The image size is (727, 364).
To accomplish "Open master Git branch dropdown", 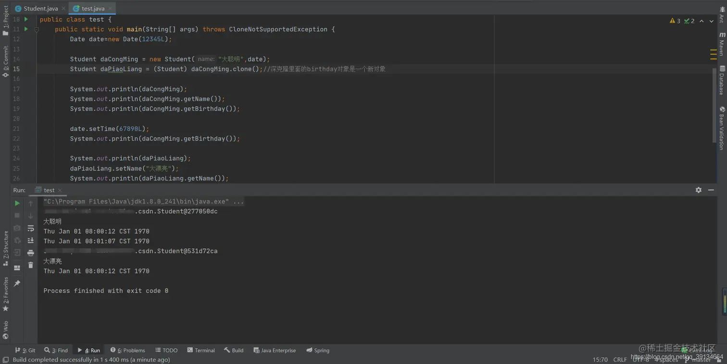I will pos(698,360).
